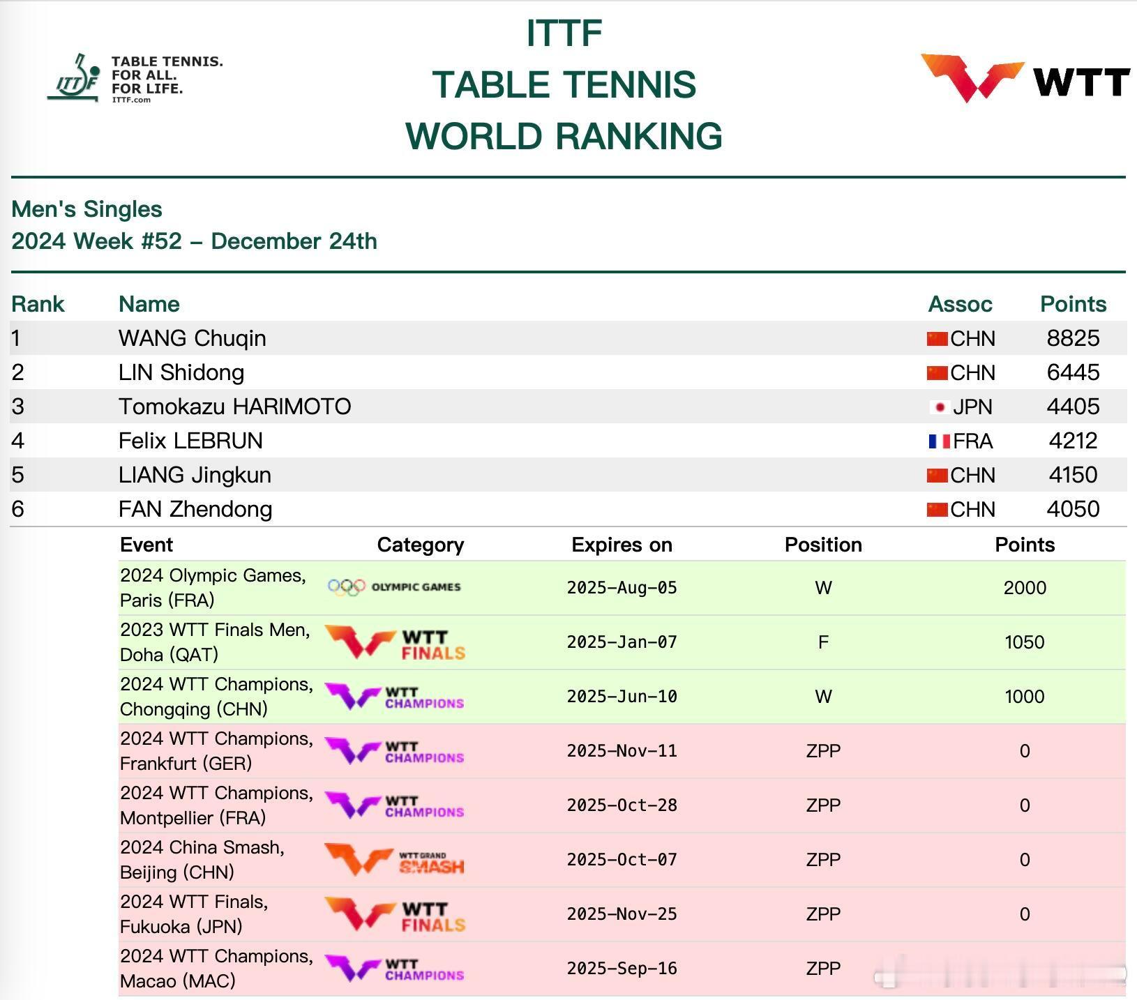Screen dimensions: 1137x1000
Task: Click expiry date 2025-Jun-10
Action: pyautogui.click(x=622, y=697)
